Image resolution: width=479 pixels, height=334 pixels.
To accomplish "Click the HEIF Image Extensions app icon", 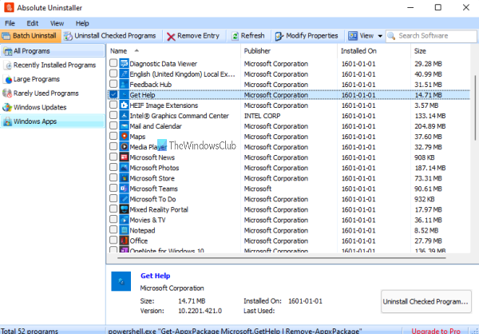I will click(124, 105).
